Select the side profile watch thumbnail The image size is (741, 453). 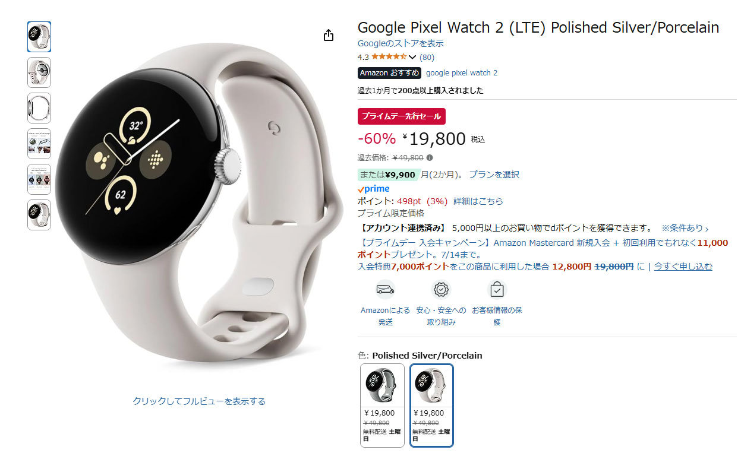point(39,108)
